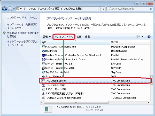Select TKC Code Security program name
The height and width of the screenshot is (116, 155).
tap(56, 81)
